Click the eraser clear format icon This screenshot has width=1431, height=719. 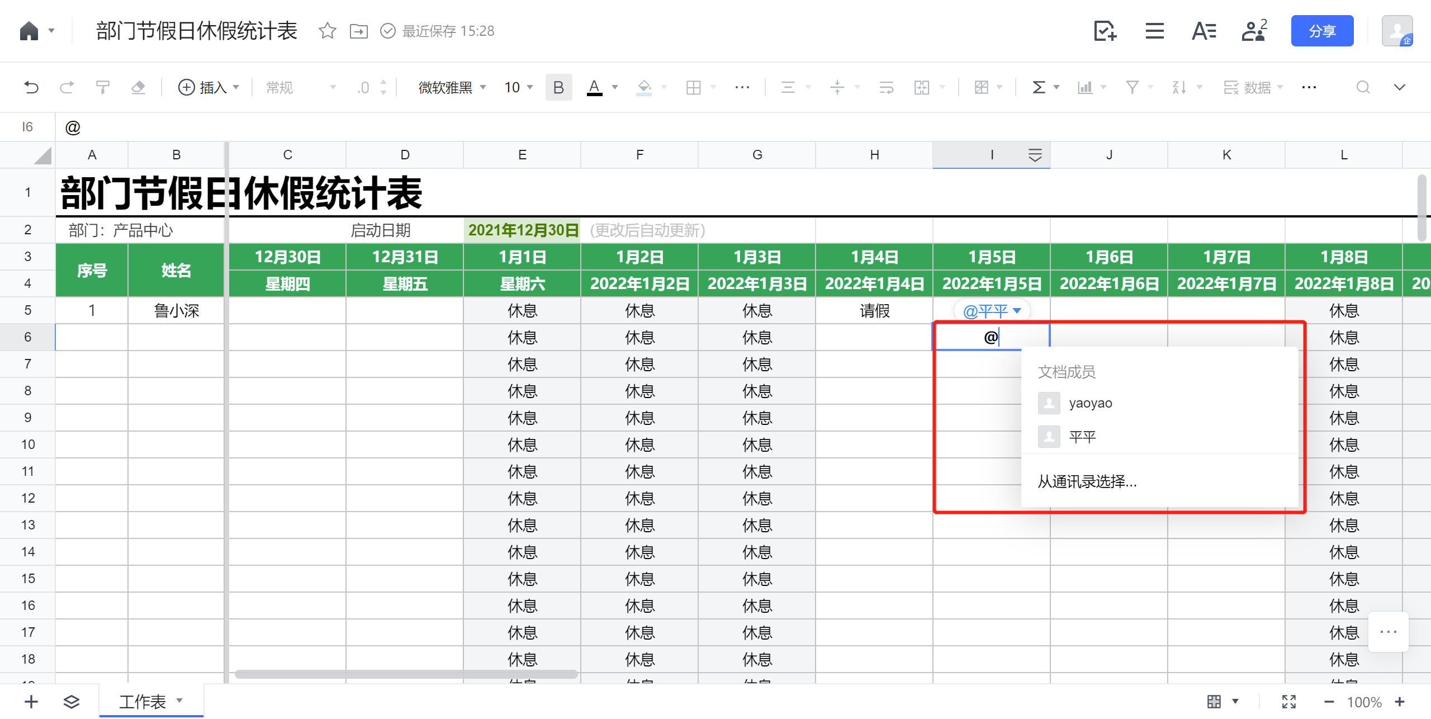tap(138, 87)
